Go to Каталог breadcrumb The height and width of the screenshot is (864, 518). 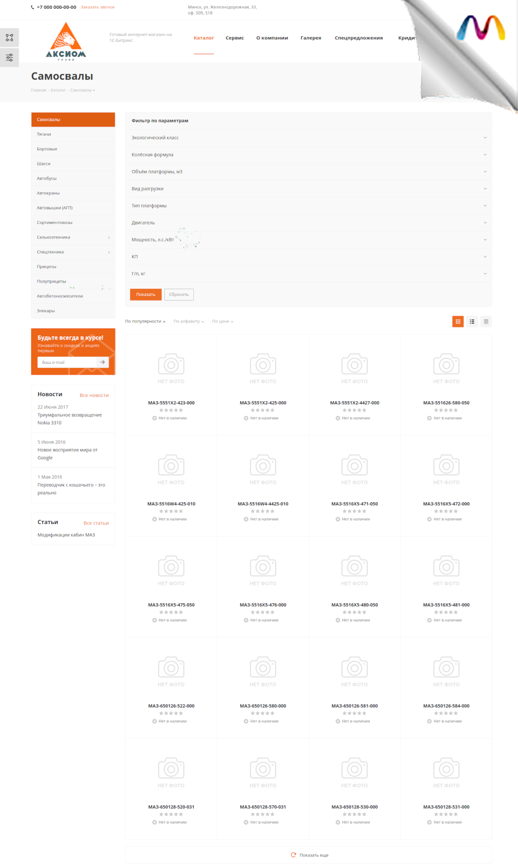click(x=58, y=90)
